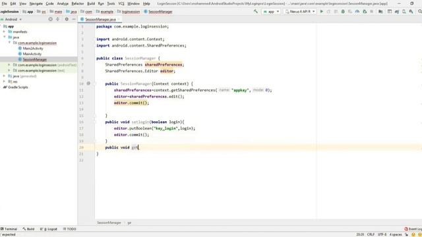Screen dimensions: 422x237
Task: Expand the res folder
Action: pyautogui.click(x=4, y=82)
